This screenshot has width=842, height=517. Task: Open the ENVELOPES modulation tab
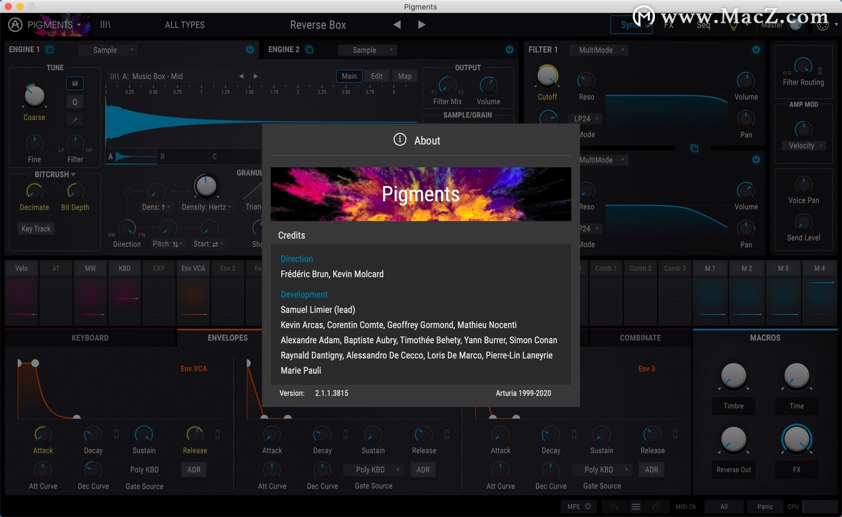[228, 338]
